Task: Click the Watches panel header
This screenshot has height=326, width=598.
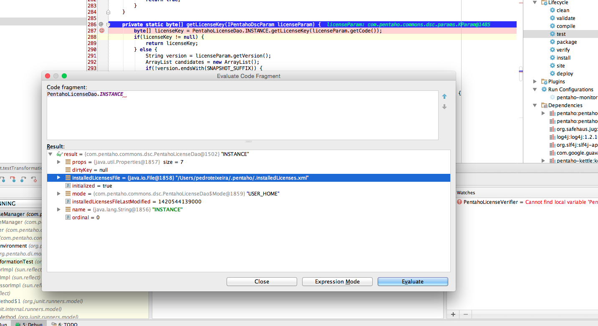Action: 466,193
